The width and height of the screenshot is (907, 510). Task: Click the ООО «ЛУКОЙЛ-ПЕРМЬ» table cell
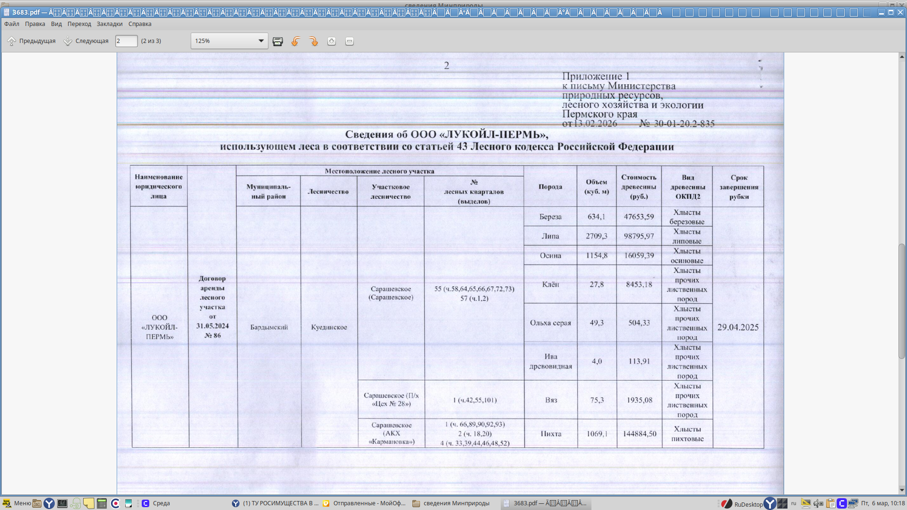coord(160,327)
